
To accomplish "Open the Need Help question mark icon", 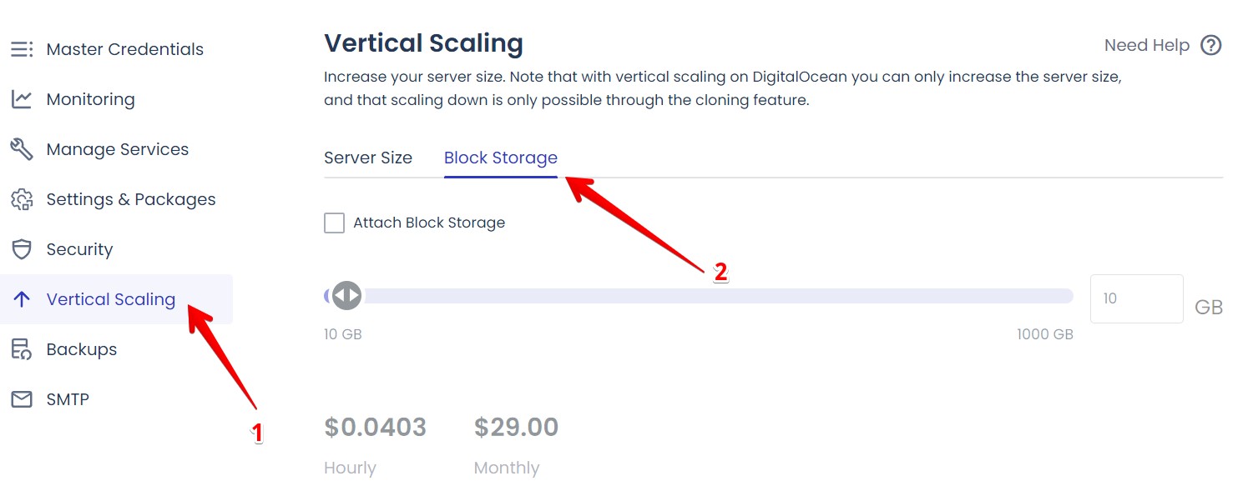I will coord(1211,45).
